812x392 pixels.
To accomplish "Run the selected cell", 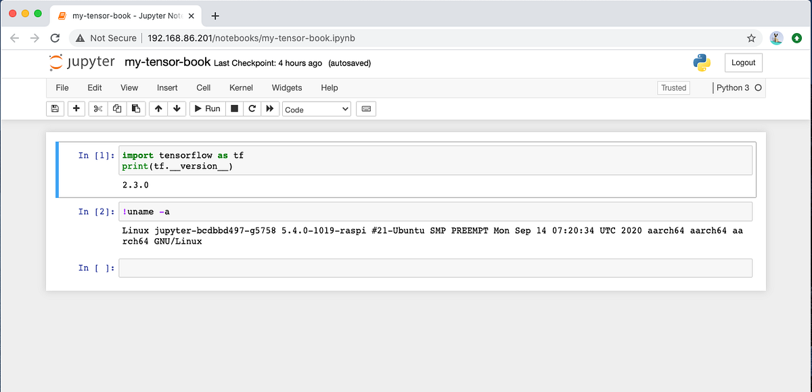I will 206,108.
